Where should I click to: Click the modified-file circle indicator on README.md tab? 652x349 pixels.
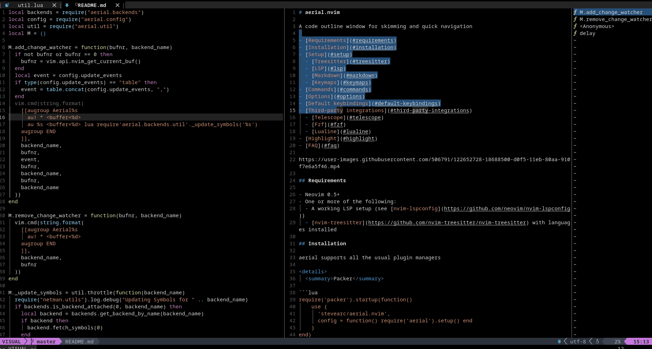pos(76,5)
